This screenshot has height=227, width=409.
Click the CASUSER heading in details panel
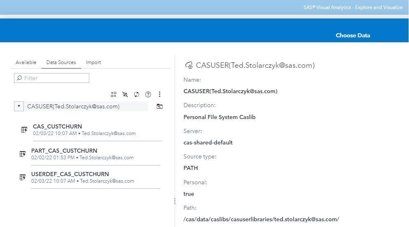[255, 65]
